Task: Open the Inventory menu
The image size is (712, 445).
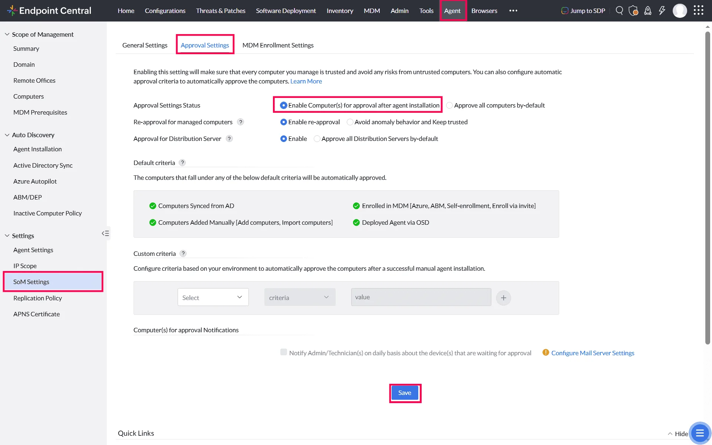Action: pos(340,11)
